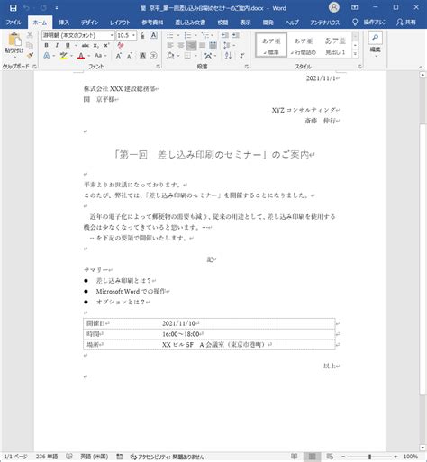Viewport: 427px width, 462px height.
Task: Click the strikethrough abc icon
Action: coord(86,45)
